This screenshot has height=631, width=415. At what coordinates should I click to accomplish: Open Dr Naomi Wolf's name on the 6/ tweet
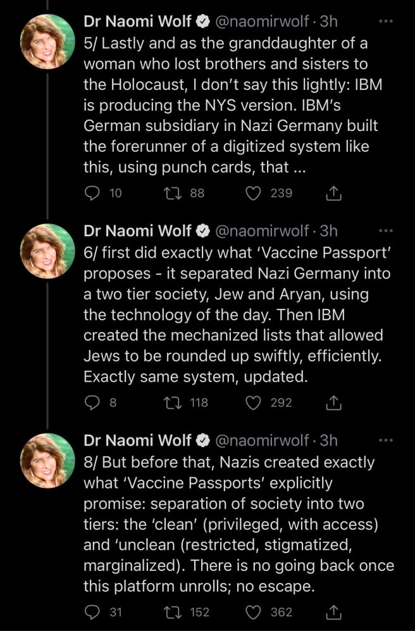(x=137, y=230)
